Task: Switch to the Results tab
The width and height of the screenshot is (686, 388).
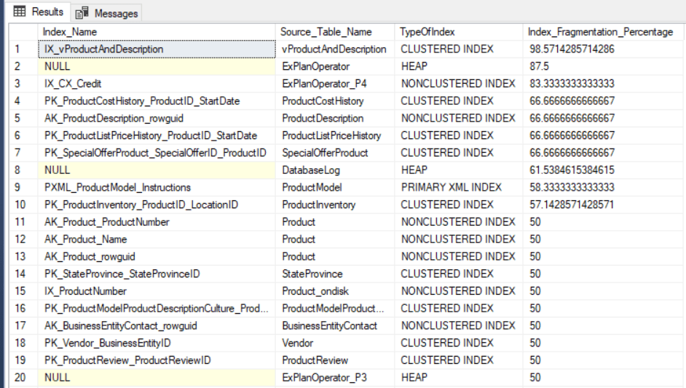Action: click(x=39, y=12)
